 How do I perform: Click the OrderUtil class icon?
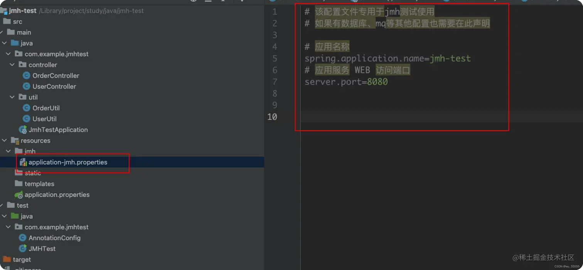[27, 108]
